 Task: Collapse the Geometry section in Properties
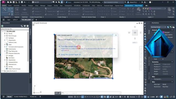pos(172,62)
